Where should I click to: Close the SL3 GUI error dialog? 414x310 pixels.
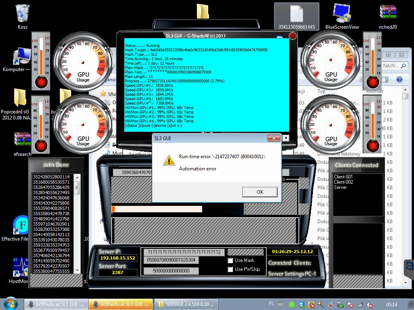click(274, 138)
